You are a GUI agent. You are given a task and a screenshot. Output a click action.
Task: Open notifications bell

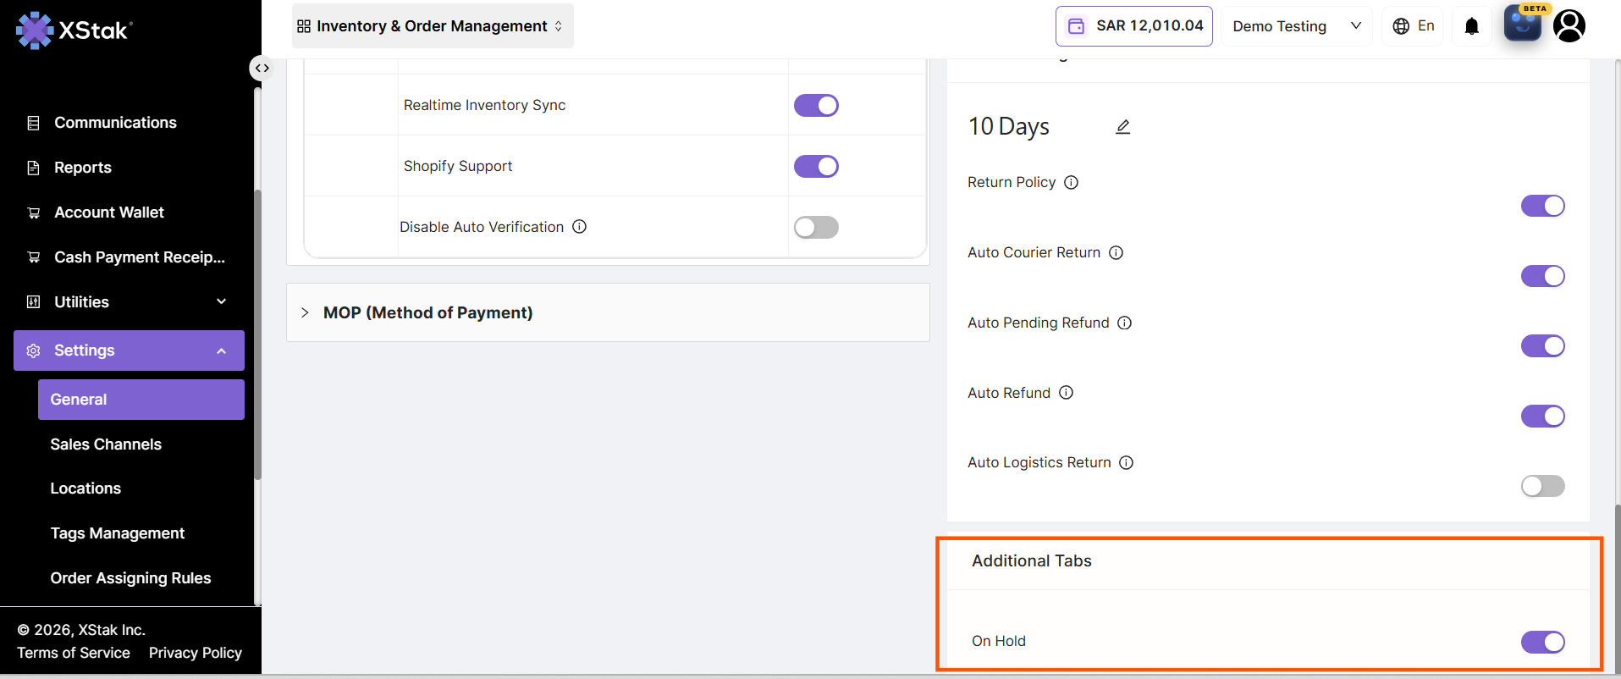pos(1472,26)
